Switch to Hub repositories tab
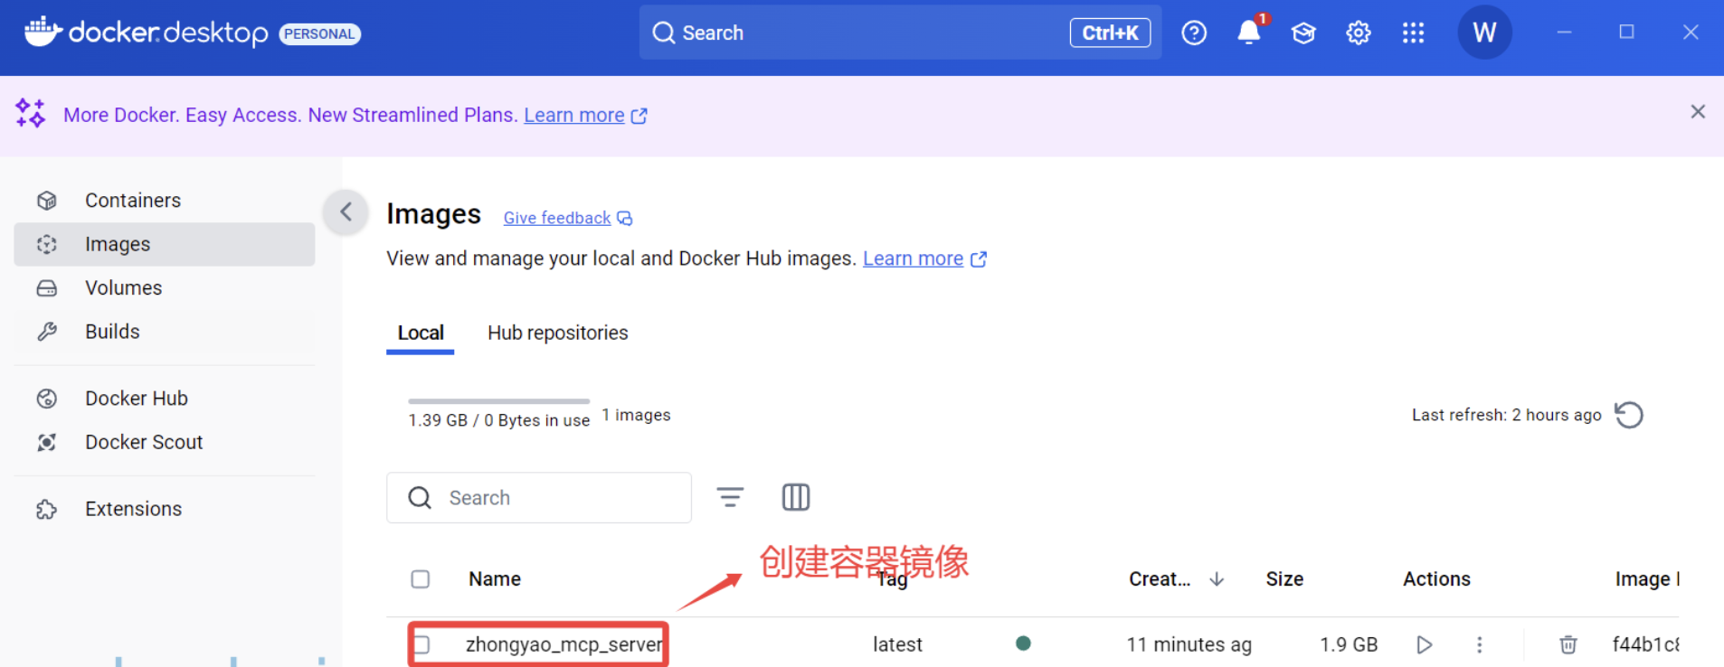The height and width of the screenshot is (667, 1724). click(x=557, y=333)
